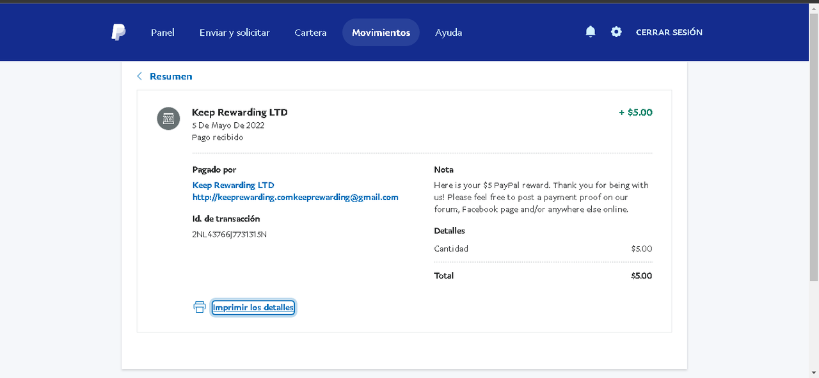819x378 pixels.
Task: Open Keep Rewarding LTD payer link
Action: point(234,185)
